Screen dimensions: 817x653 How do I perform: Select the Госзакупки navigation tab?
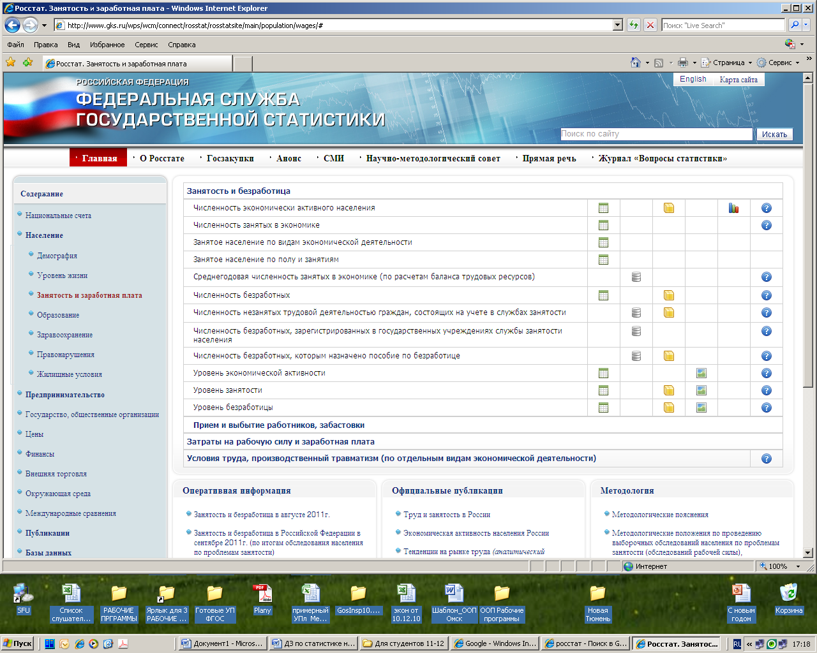230,158
